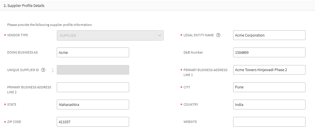Click the small arrow icon before Unique Supplier ID field
The width and height of the screenshot is (315, 131).
(52, 70)
